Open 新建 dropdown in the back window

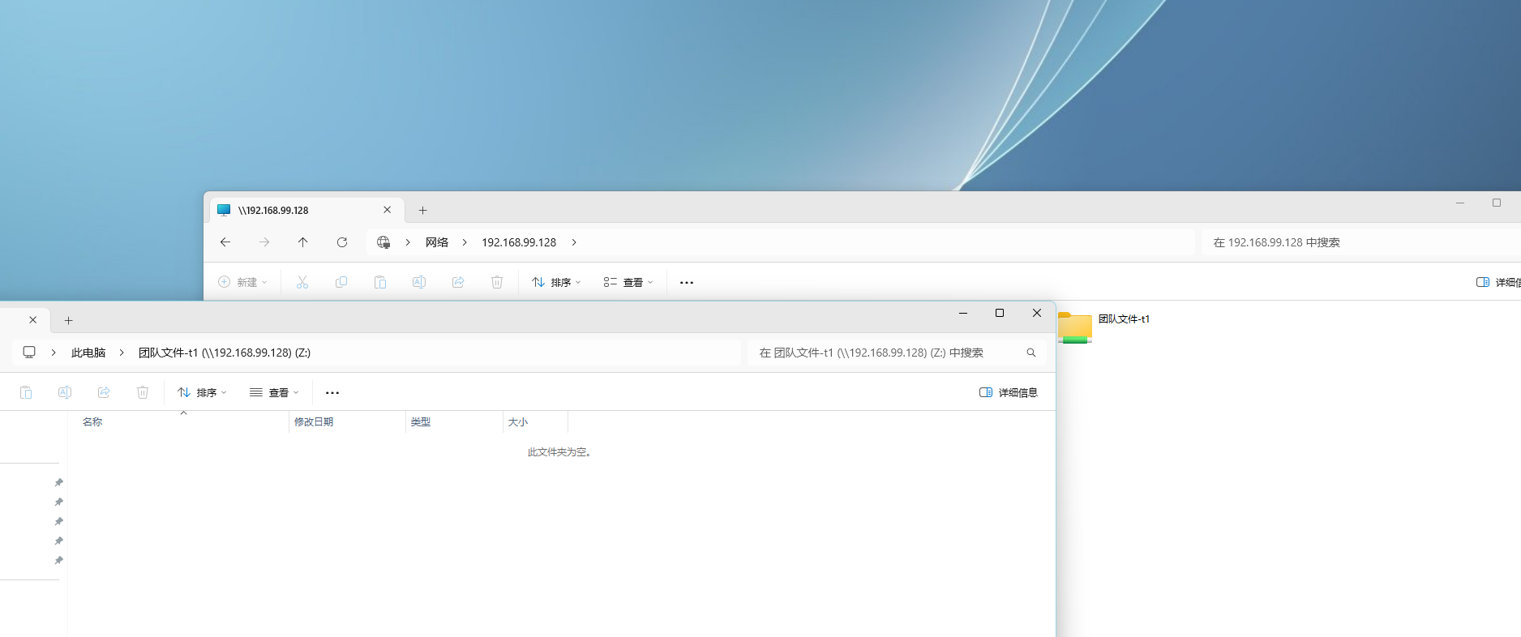click(242, 282)
